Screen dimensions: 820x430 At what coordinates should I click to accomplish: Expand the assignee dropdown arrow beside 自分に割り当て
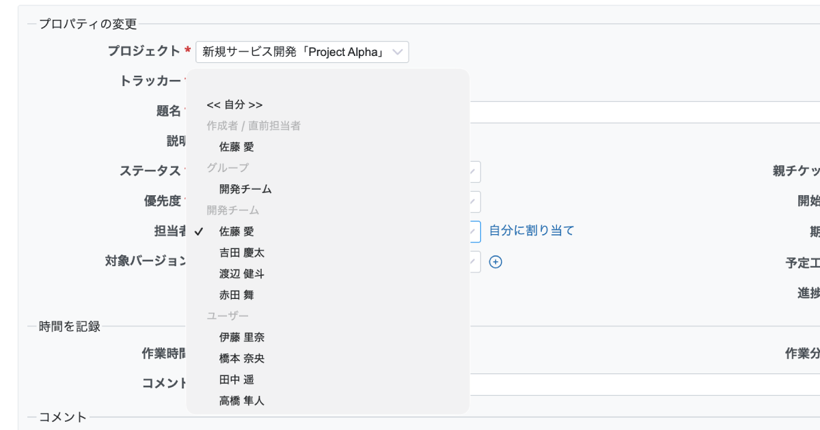pos(474,231)
